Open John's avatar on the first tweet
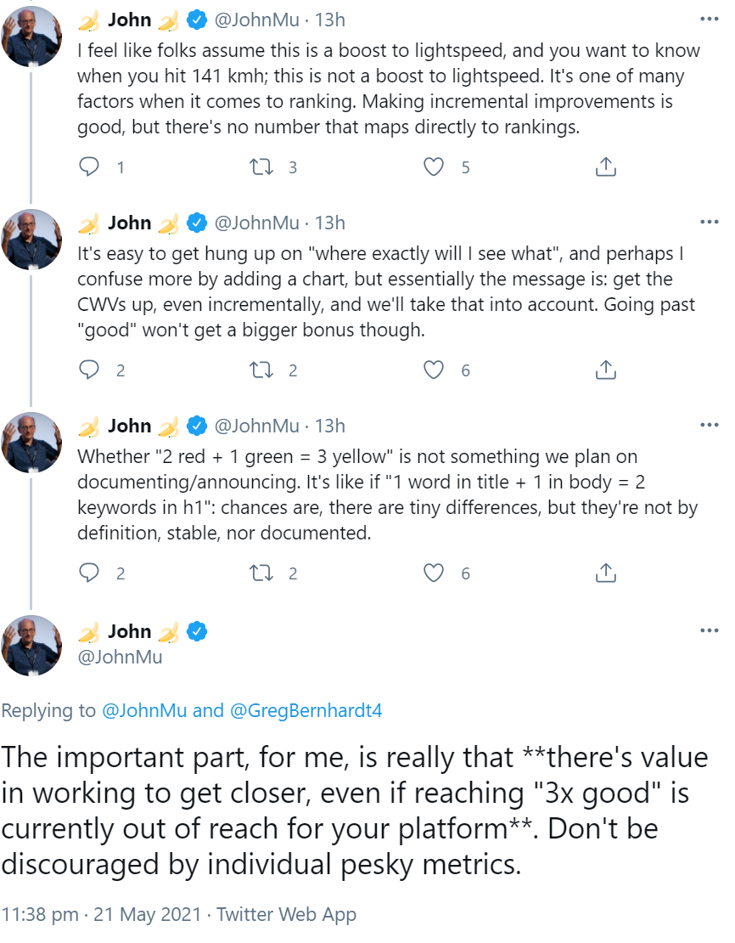Screen dimensions: 735x943 [32, 35]
